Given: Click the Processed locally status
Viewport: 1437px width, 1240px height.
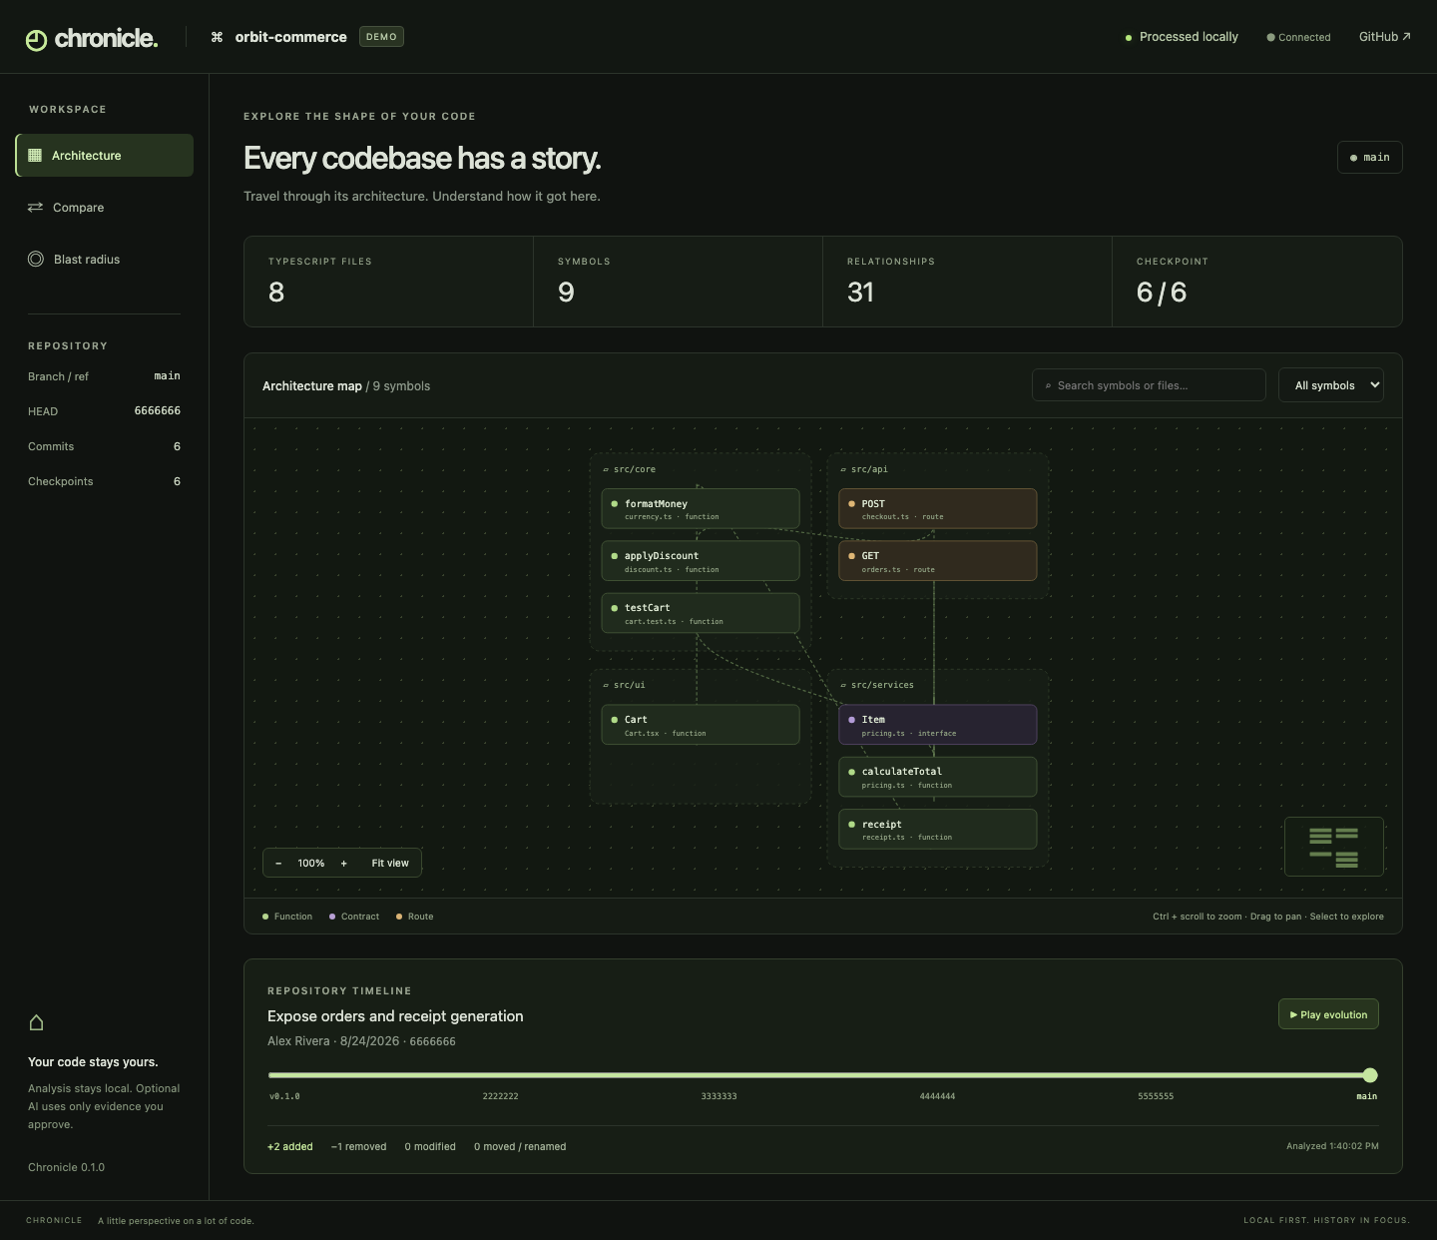Looking at the screenshot, I should point(1182,37).
